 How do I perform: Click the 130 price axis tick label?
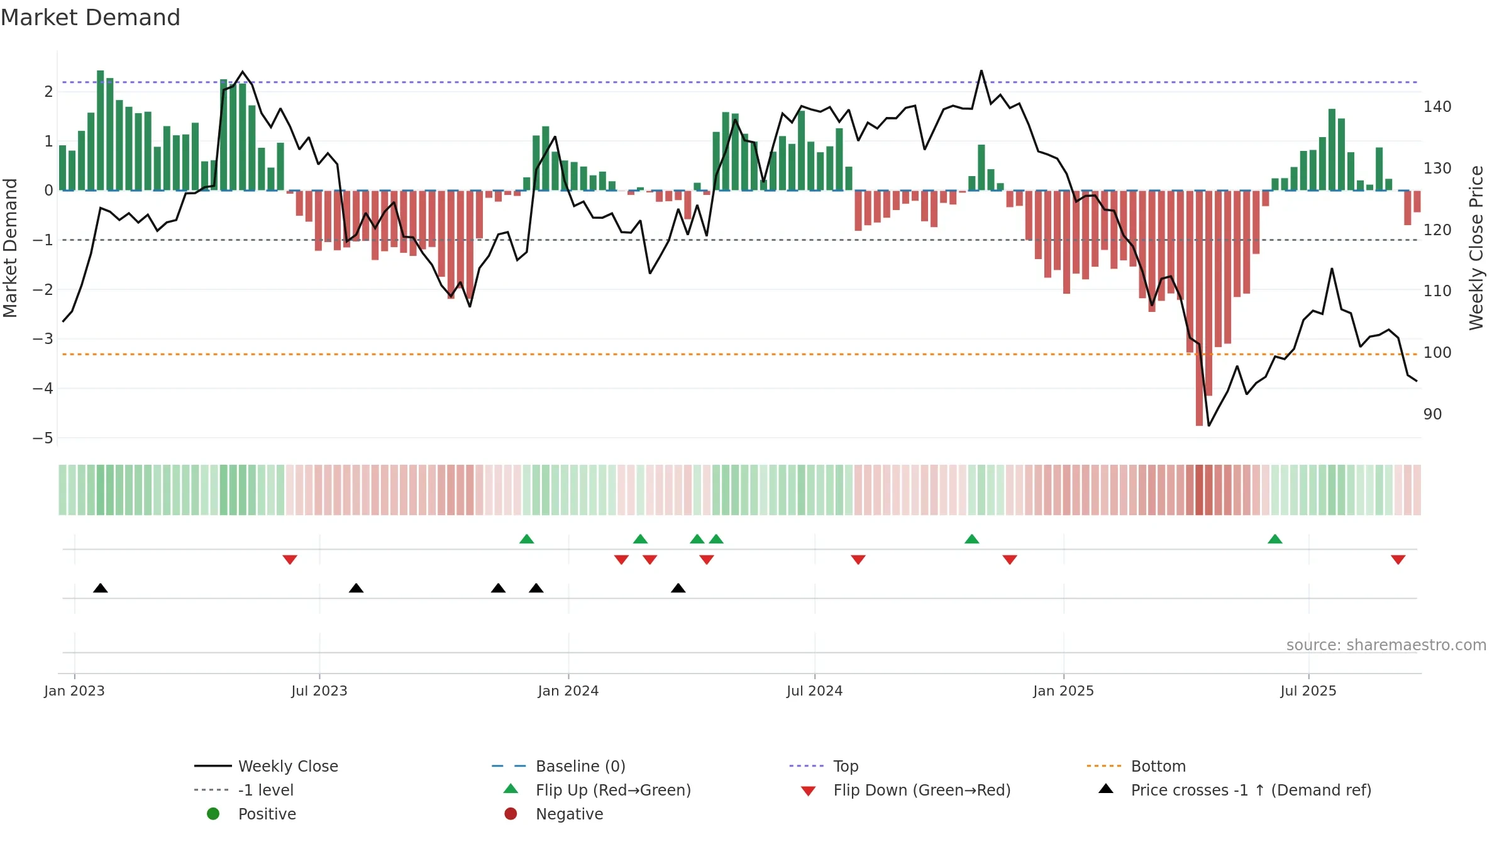[1437, 169]
